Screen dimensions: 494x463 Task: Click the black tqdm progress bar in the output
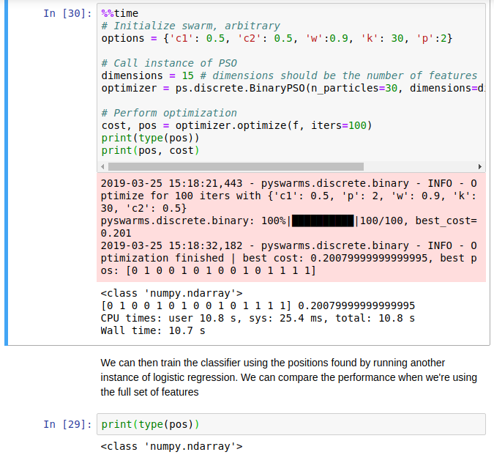pos(323,221)
